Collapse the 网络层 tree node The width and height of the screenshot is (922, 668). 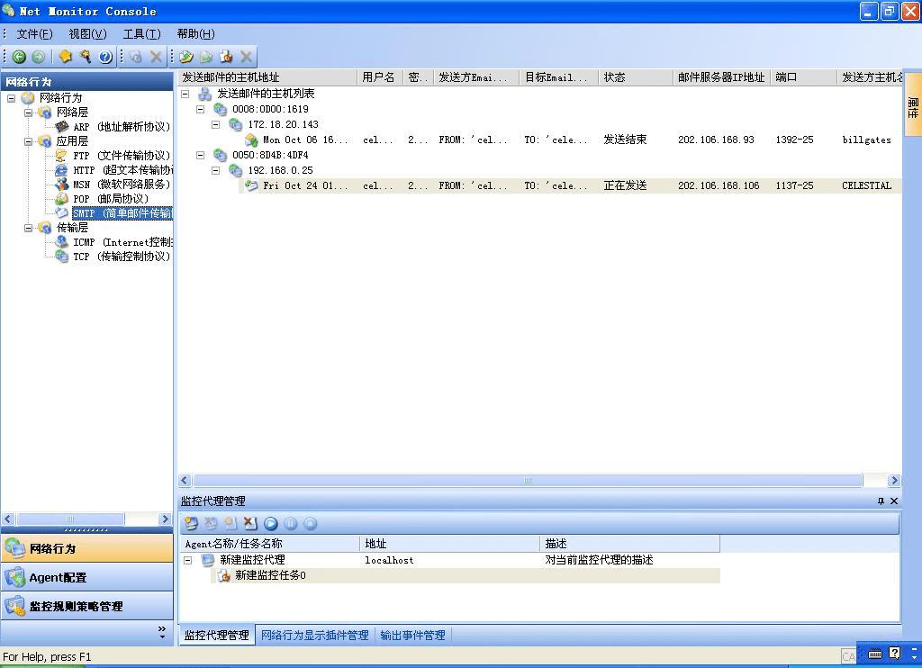[x=28, y=113]
